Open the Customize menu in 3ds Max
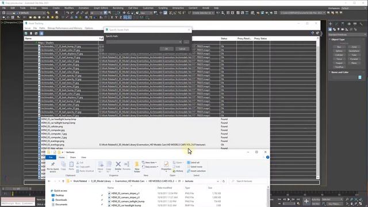 (148, 8)
